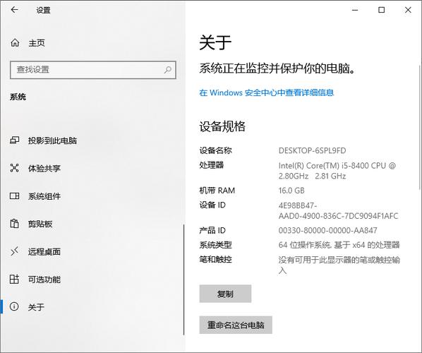Maximize the 设置 window
This screenshot has width=422, height=353.
381,10
